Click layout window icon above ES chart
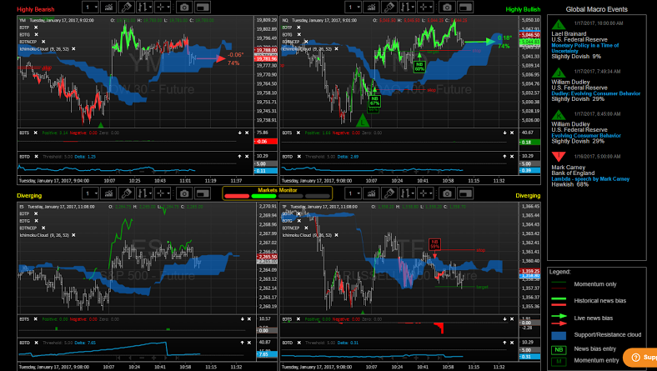 tap(202, 193)
